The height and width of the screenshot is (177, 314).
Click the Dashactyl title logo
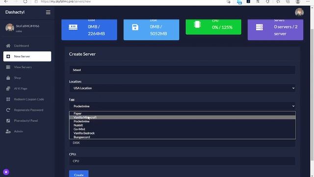click(15, 12)
